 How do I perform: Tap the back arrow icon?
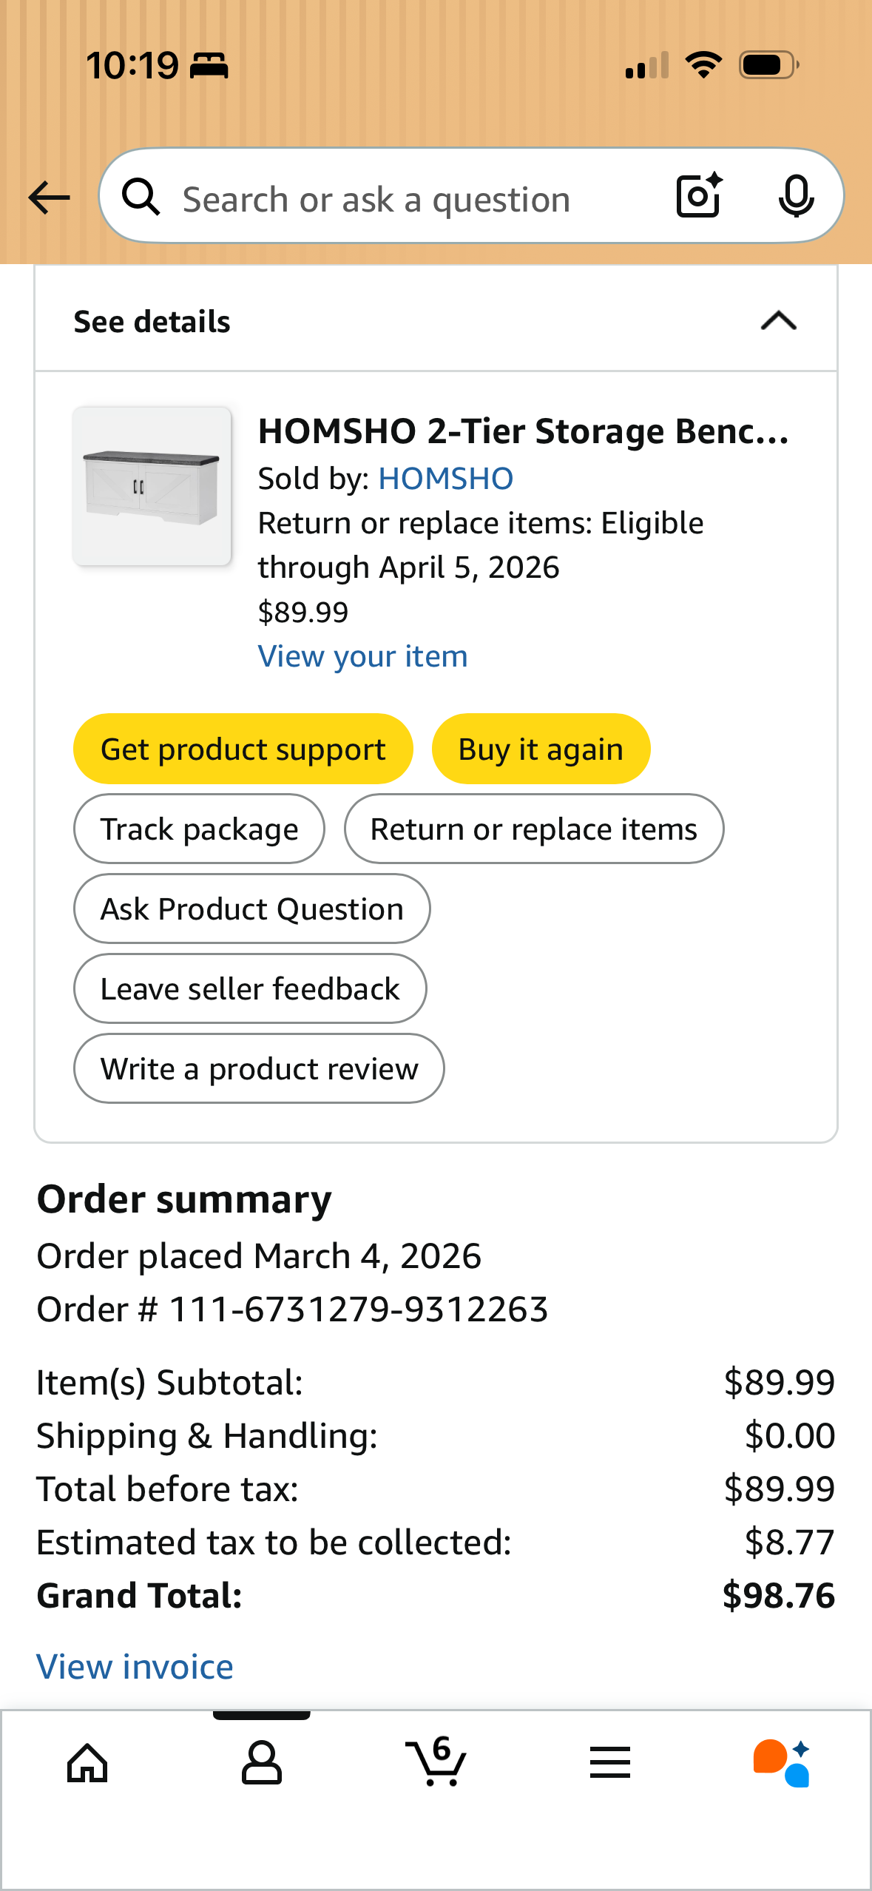(49, 198)
